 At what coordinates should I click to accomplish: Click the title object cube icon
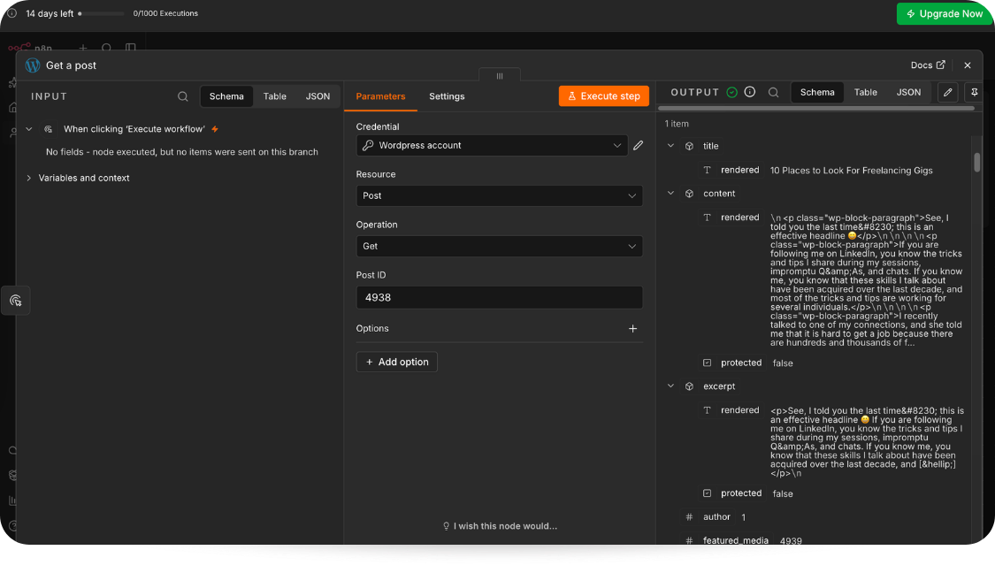[x=689, y=147]
